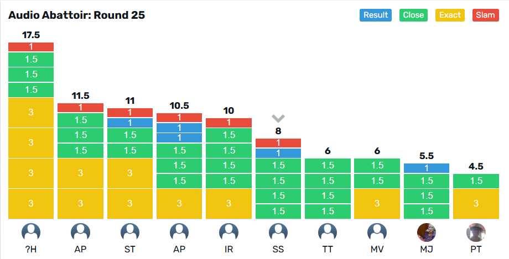Select the MV player avatar
Screen dimensions: 509x259
tap(377, 232)
